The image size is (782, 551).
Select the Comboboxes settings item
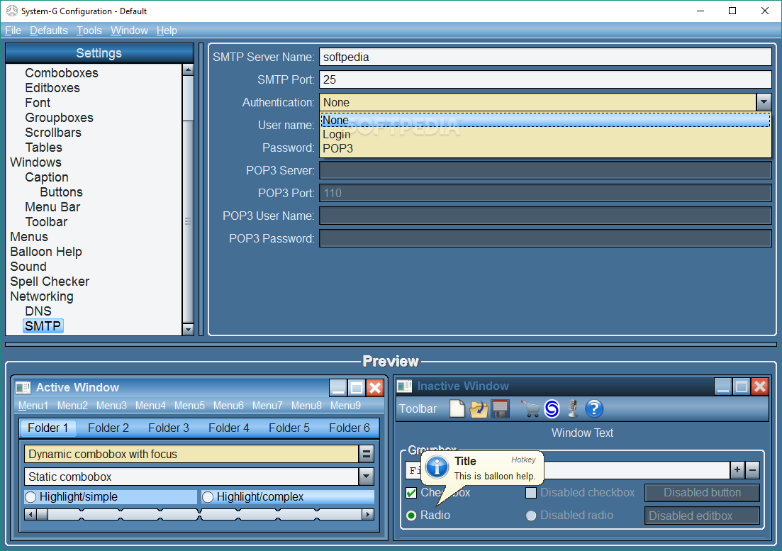pyautogui.click(x=62, y=73)
